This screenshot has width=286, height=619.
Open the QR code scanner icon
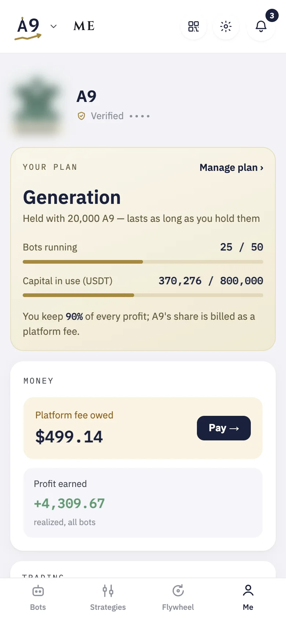(194, 26)
